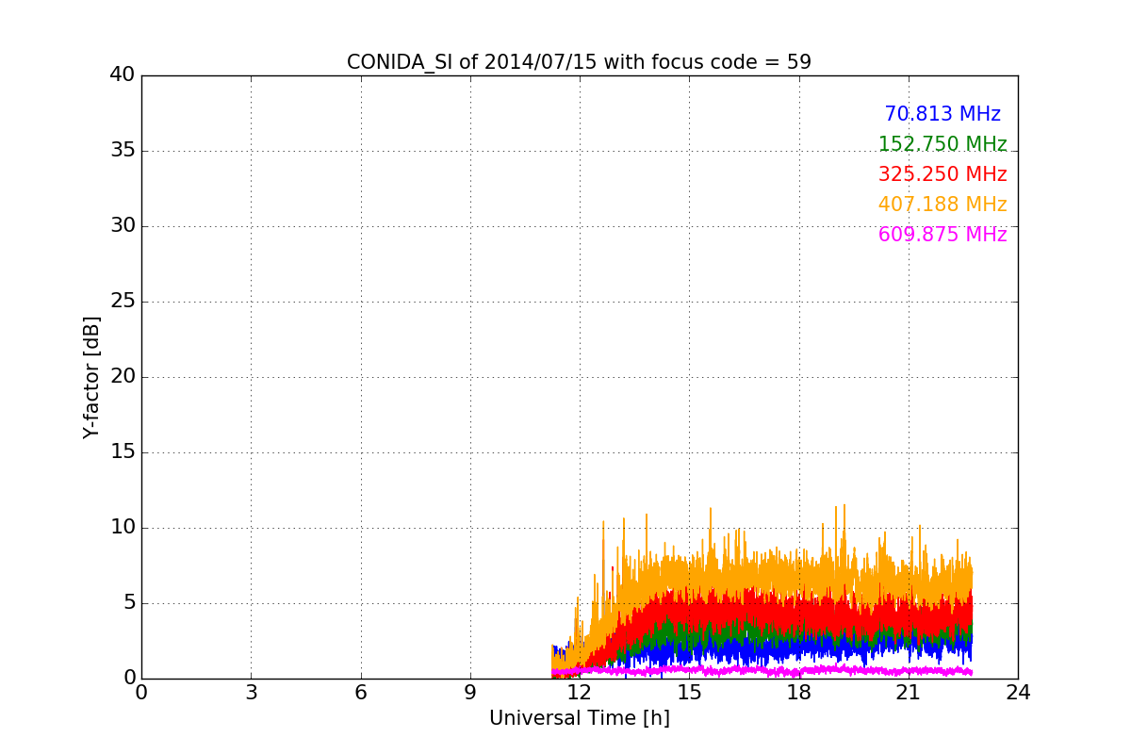1131x754 pixels.
Task: Click the y-axis tick label 10
Action: [123, 528]
